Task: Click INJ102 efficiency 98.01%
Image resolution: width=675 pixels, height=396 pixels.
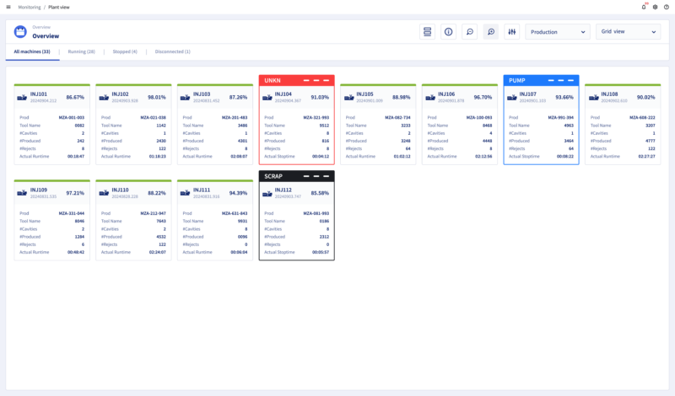Action: [x=157, y=98]
